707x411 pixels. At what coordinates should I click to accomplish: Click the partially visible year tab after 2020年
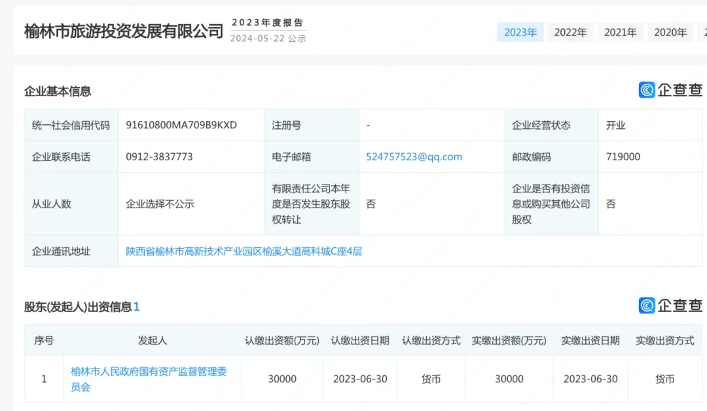[703, 32]
